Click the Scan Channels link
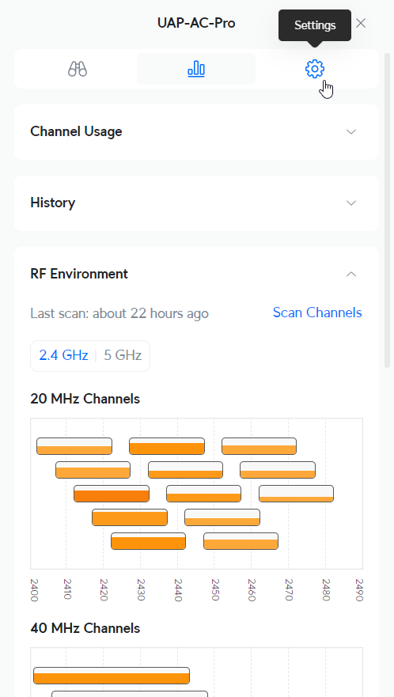The width and height of the screenshot is (394, 697). pos(317,313)
